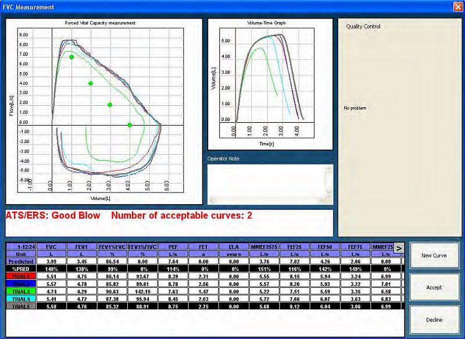
Task: Close the FVC Measurement window
Action: [x=457, y=7]
